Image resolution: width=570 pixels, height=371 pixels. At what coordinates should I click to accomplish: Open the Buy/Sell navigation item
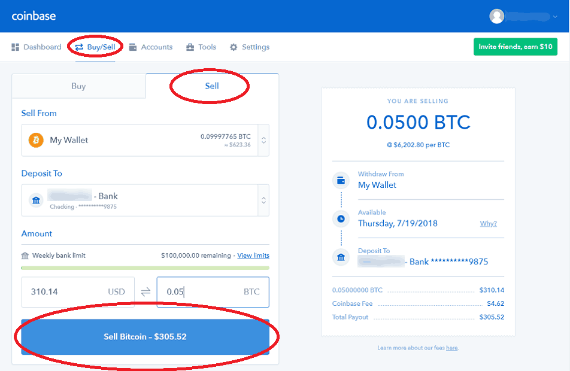[x=95, y=47]
